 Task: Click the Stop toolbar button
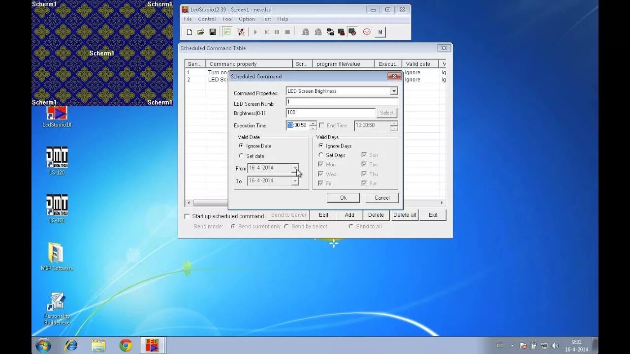coord(287,32)
